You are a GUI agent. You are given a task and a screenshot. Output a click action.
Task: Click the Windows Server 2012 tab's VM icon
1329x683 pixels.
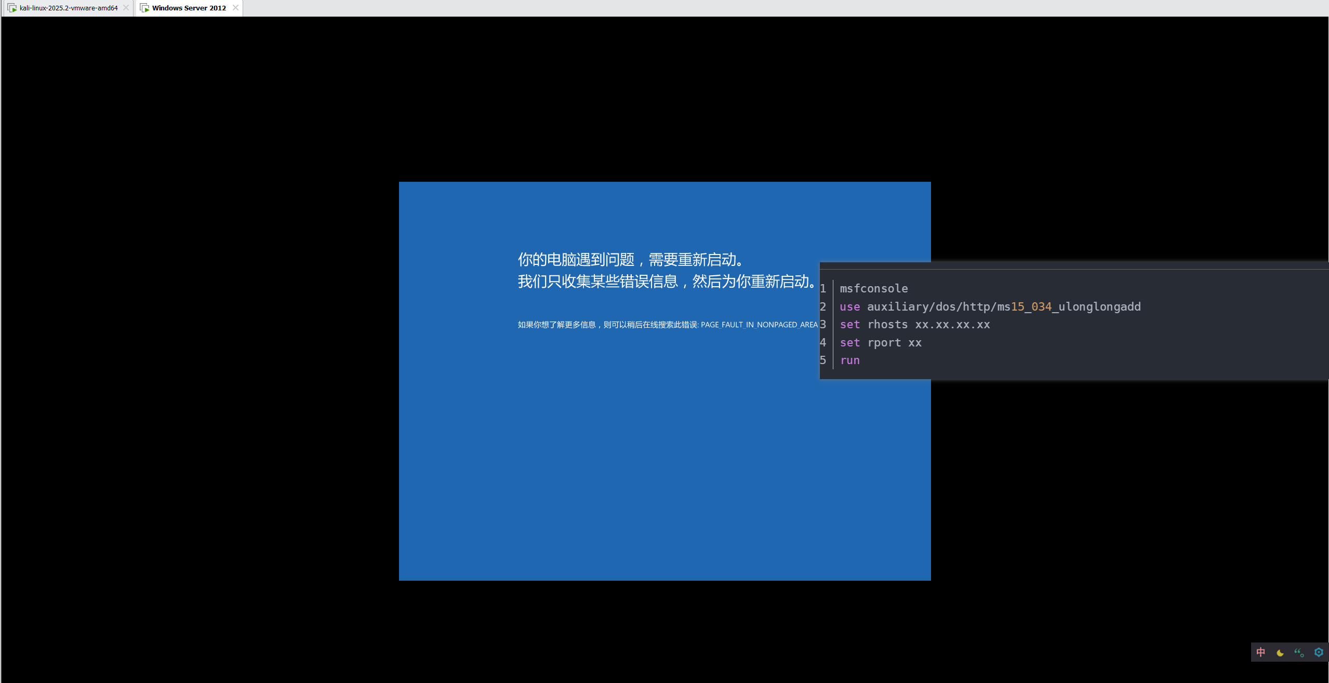click(145, 8)
